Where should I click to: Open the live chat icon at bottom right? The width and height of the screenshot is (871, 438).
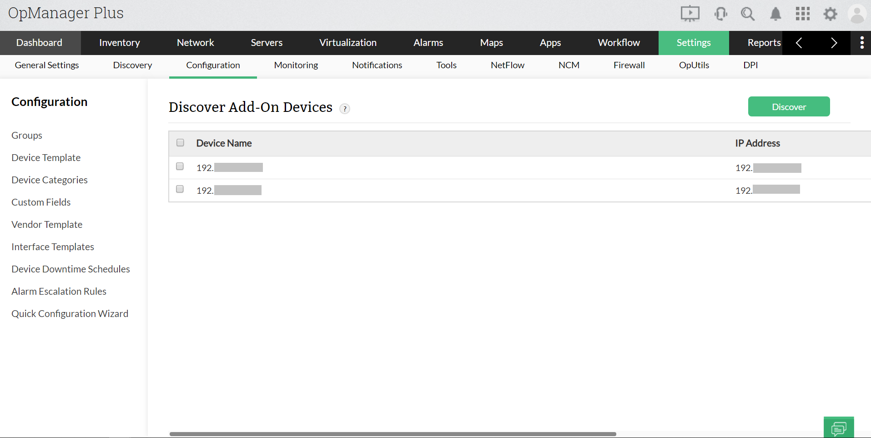pyautogui.click(x=839, y=427)
